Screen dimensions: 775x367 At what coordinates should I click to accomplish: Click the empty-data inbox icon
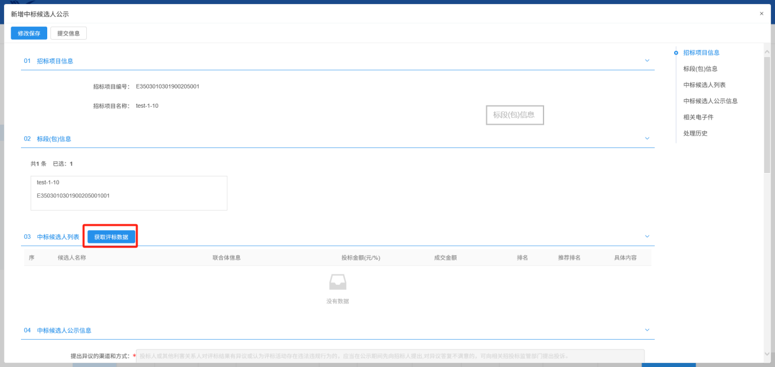338,283
